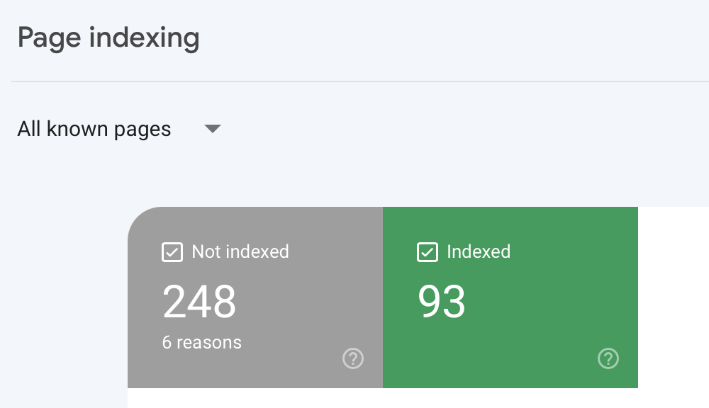
Task: Click the 'Page indexing' heading
Action: click(108, 38)
